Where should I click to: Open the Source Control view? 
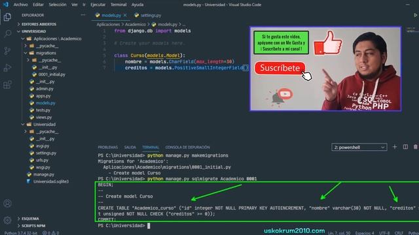(7, 51)
